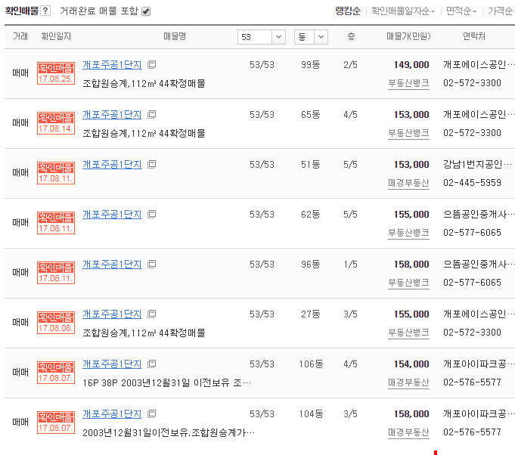Click description 2003년12월31일이전보유.조합원승계가
Screen dimensions: 515x455
point(169,432)
